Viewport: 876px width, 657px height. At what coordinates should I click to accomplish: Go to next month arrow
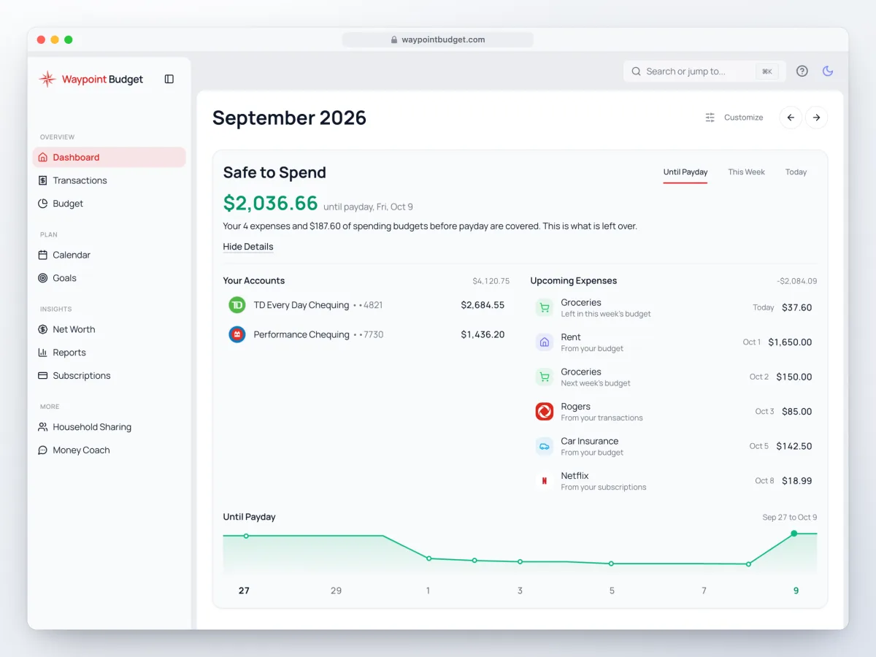point(817,118)
